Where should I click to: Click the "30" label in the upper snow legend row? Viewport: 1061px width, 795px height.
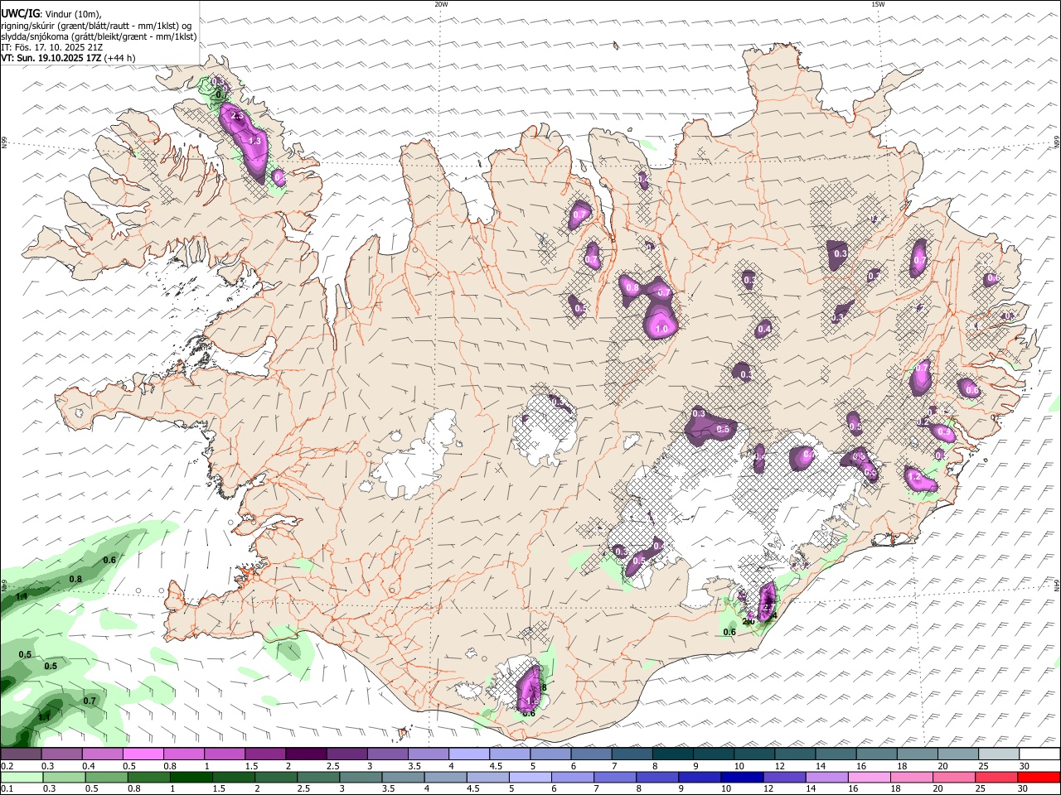[1025, 767]
